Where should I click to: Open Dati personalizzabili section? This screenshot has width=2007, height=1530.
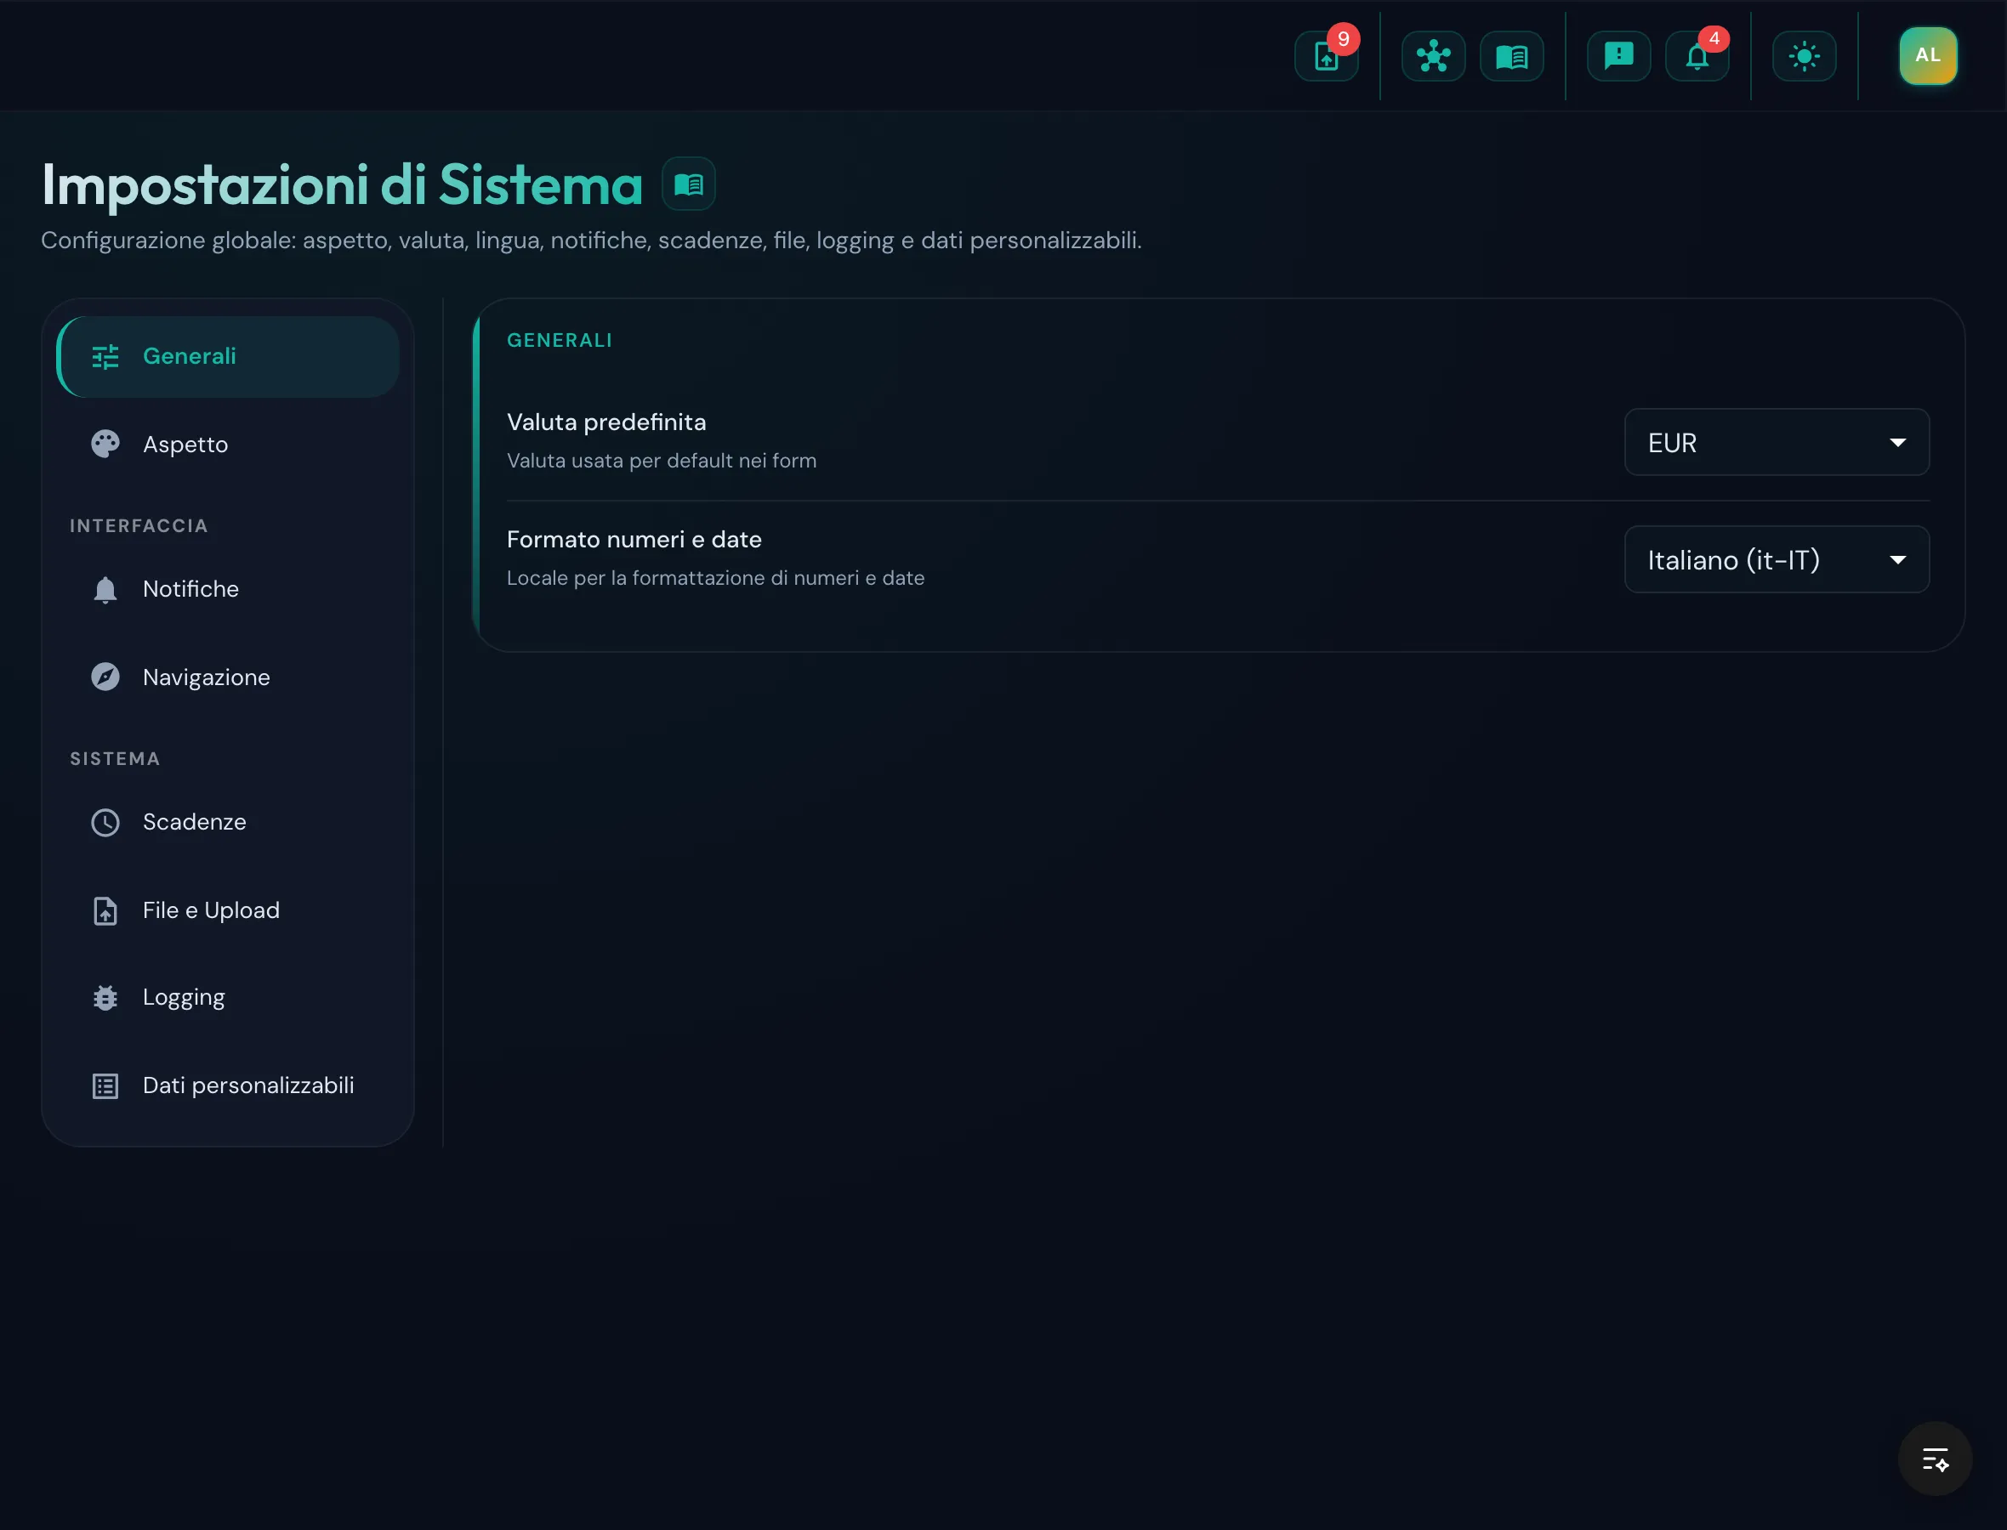tap(228, 1085)
